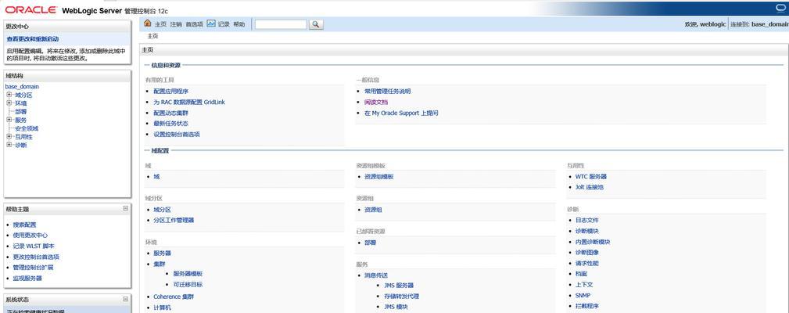Click 注销 in the top toolbar

coord(176,24)
